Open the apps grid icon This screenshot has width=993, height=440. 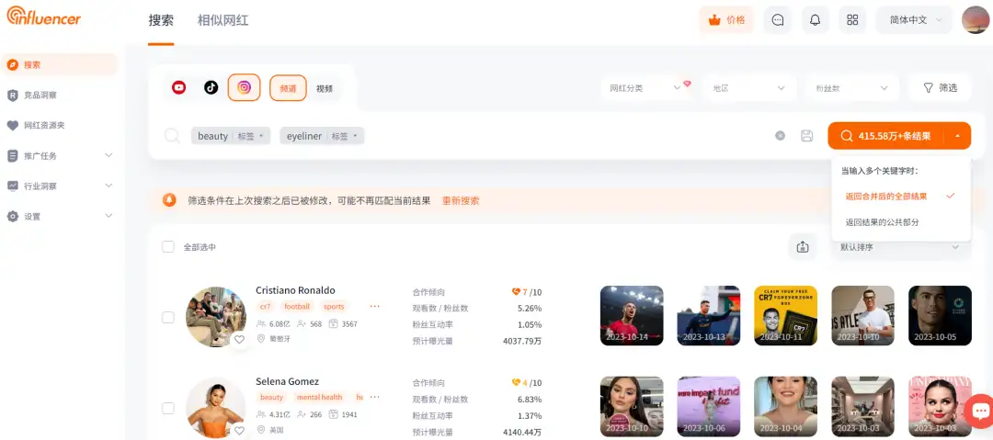click(x=852, y=20)
